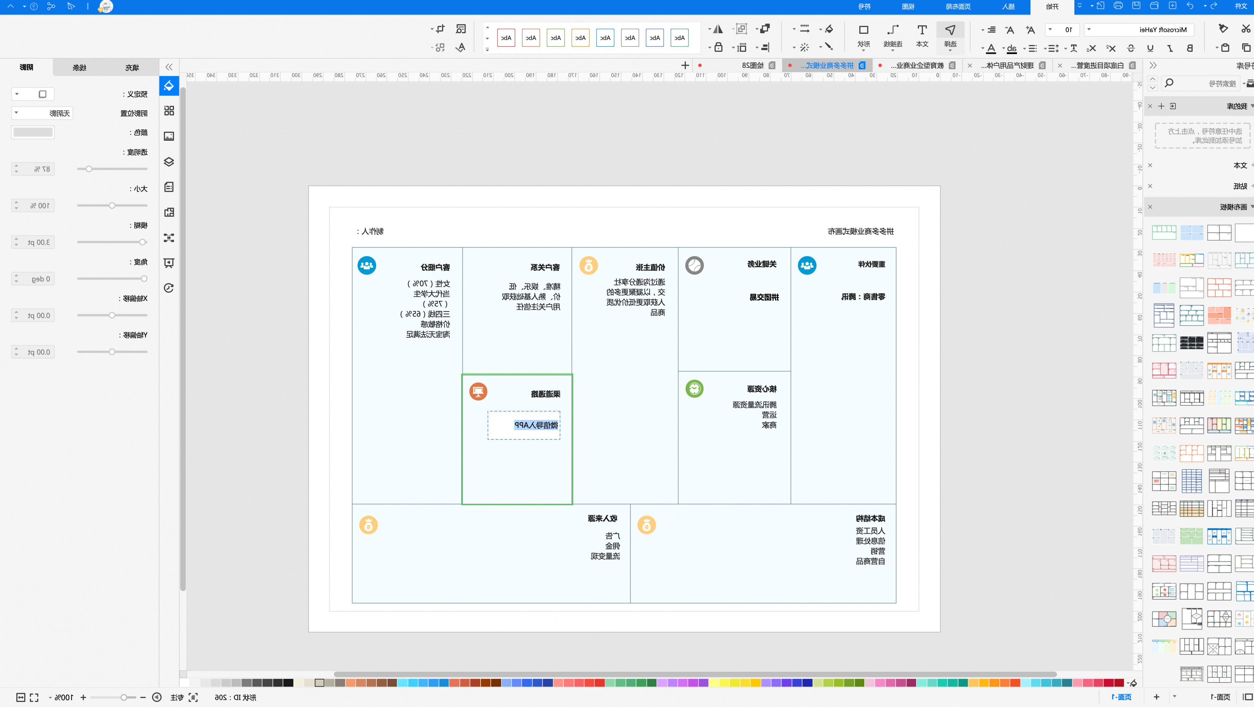The width and height of the screenshot is (1254, 707).
Task: Enable the alignment checkbox in properties
Action: coord(42,94)
